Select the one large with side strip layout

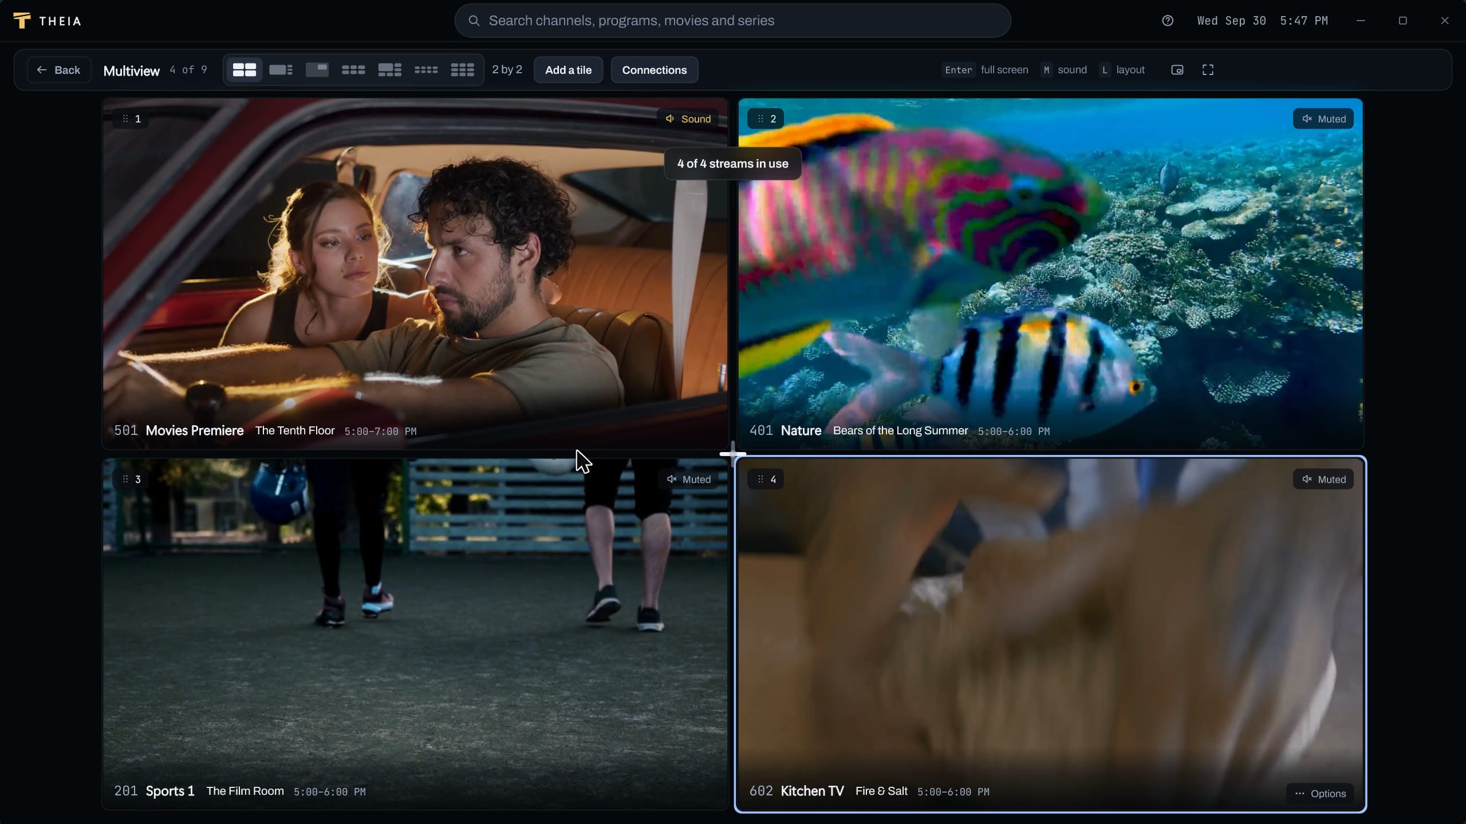click(x=281, y=70)
